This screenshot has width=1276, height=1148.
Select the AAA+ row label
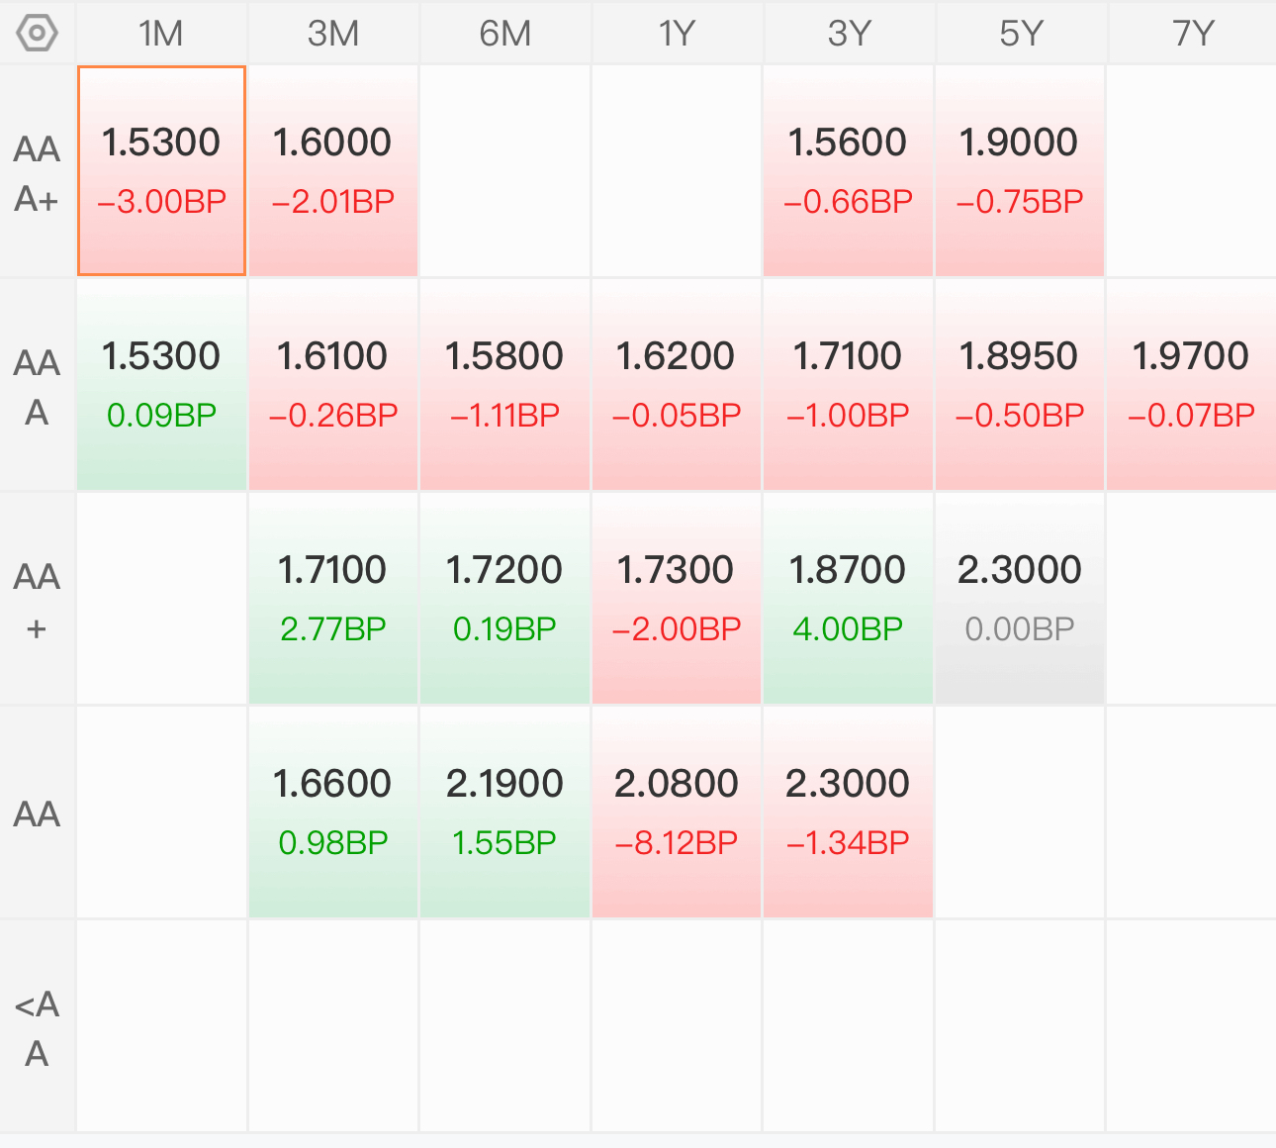click(38, 172)
